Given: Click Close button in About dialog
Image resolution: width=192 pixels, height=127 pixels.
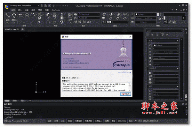Looking at the screenshot, I should pos(125,94).
